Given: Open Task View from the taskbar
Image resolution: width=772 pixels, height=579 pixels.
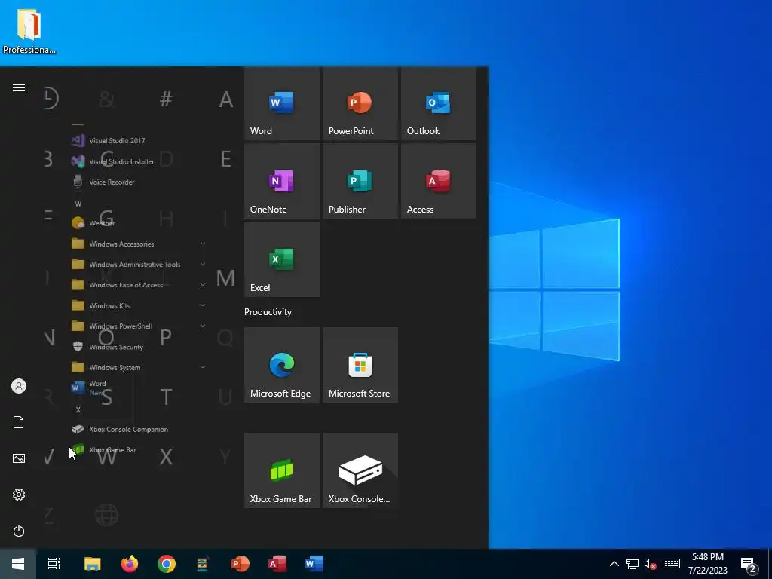Looking at the screenshot, I should pyautogui.click(x=54, y=564).
